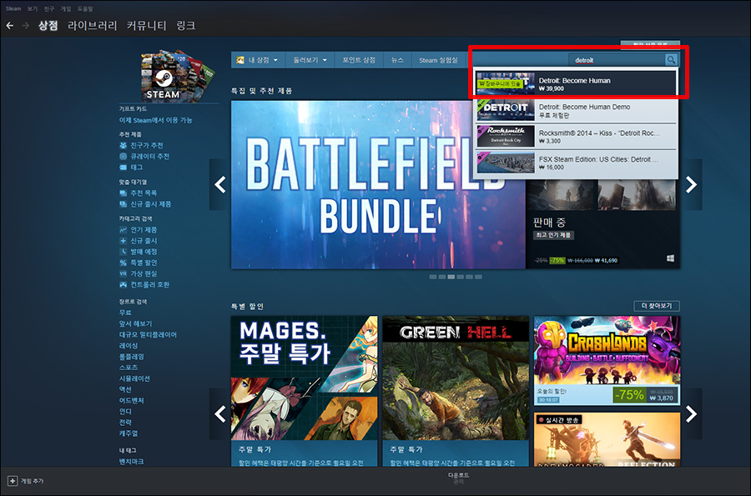Show next featured carousel item
This screenshot has width=751, height=496.
pos(691,184)
